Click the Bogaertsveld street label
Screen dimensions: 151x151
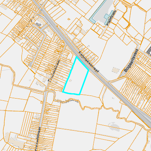131,60
